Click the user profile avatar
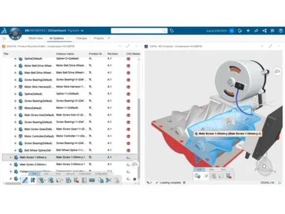The image size is (285, 214). coord(231,31)
